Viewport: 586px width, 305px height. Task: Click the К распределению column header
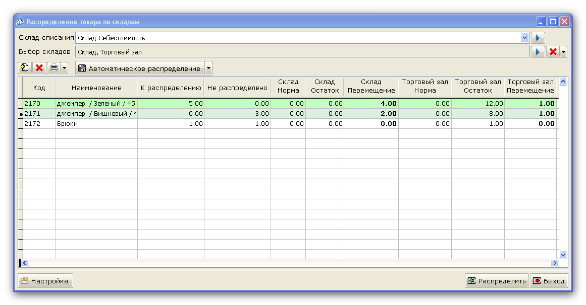[171, 88]
